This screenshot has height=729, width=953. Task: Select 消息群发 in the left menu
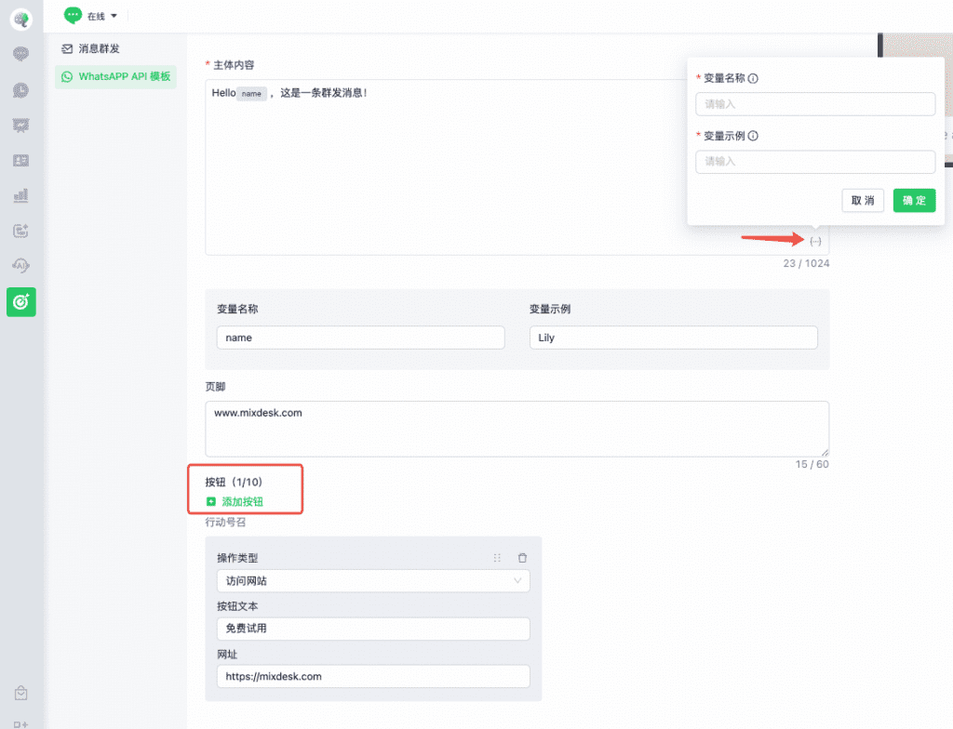click(x=99, y=48)
